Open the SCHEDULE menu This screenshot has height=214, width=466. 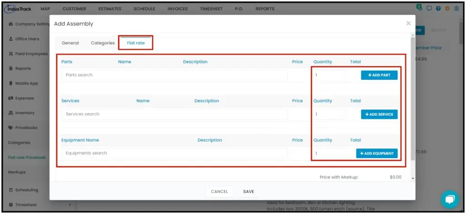(144, 9)
